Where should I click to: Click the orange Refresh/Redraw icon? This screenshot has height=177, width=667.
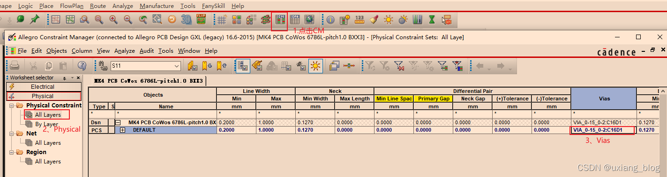[x=172, y=20]
